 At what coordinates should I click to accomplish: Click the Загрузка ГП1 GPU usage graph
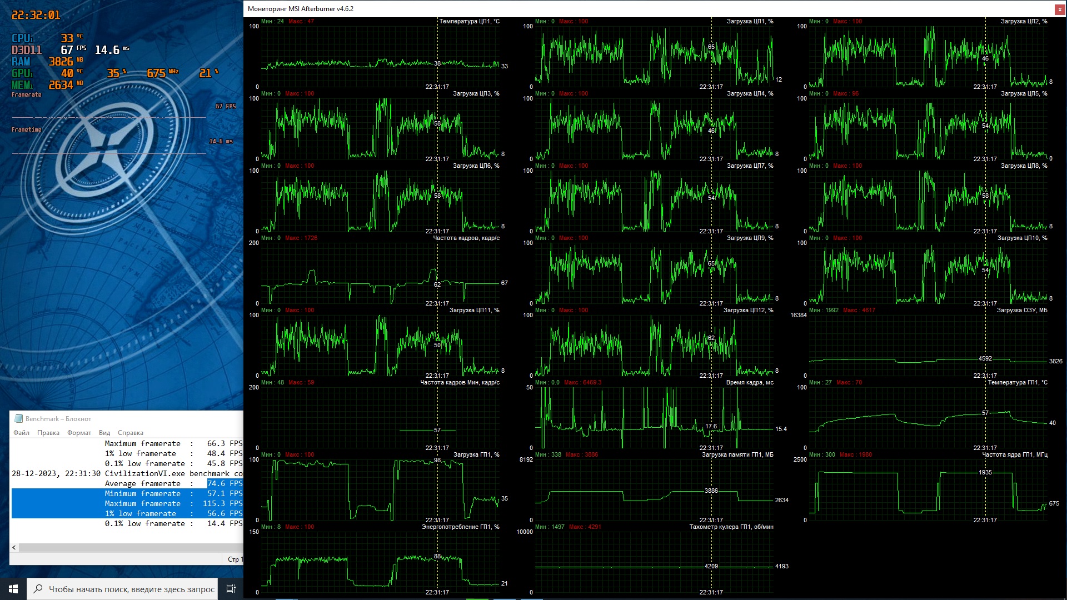[381, 489]
